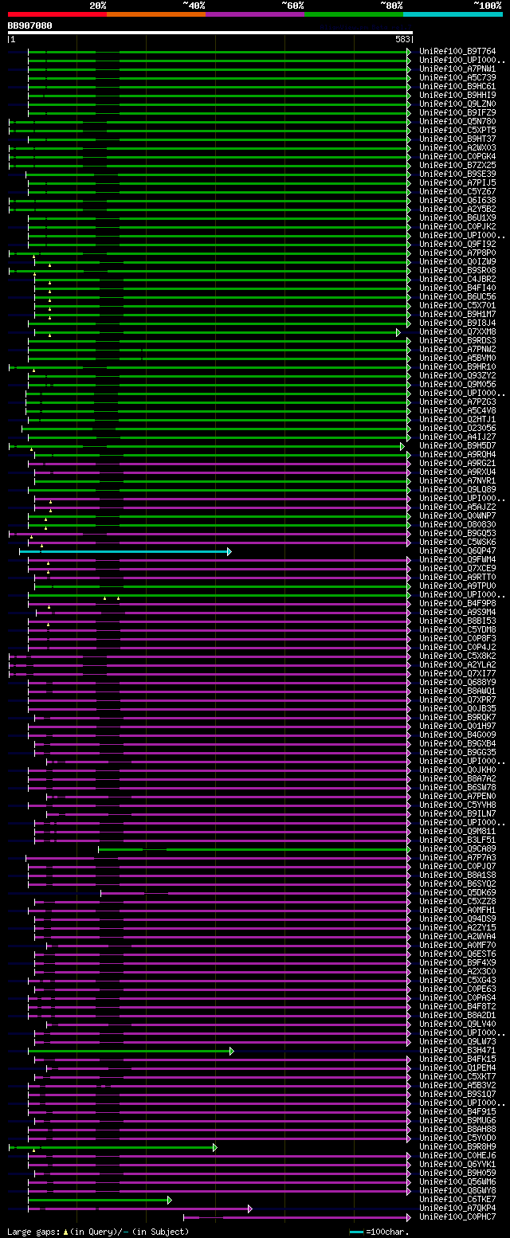Open hit UniRef100_O23056
This screenshot has height=1238, width=510.
point(457,429)
